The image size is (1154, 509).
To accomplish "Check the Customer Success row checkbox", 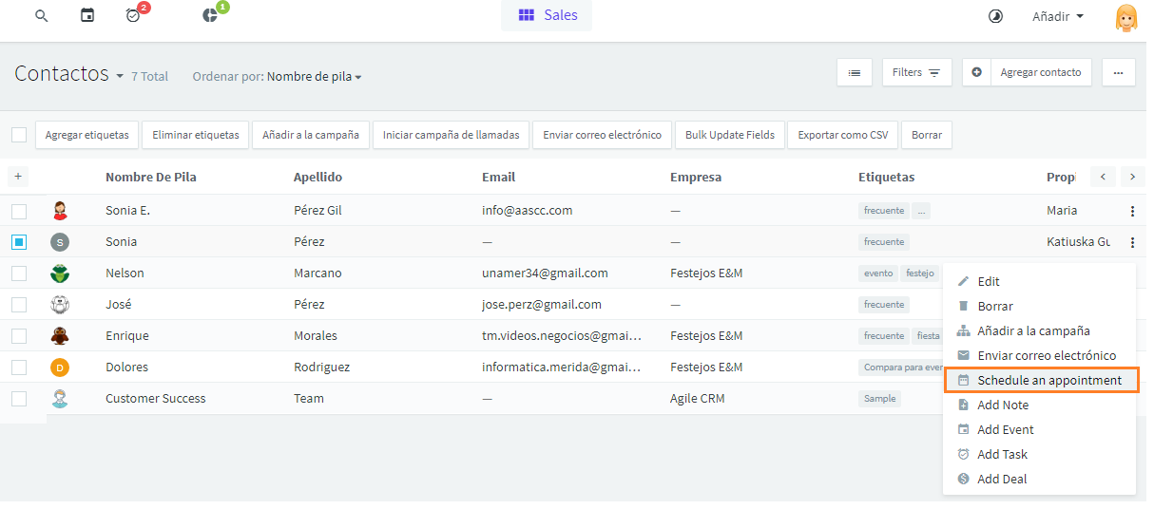I will point(19,399).
